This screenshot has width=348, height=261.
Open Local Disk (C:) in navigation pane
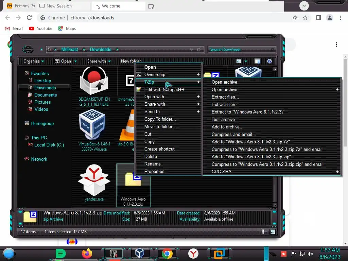tap(49, 145)
